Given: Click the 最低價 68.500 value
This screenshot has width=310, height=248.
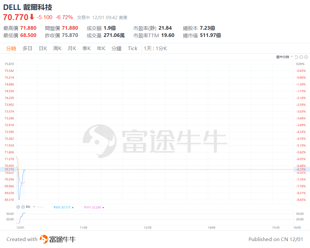Looking at the screenshot, I should pyautogui.click(x=28, y=35).
